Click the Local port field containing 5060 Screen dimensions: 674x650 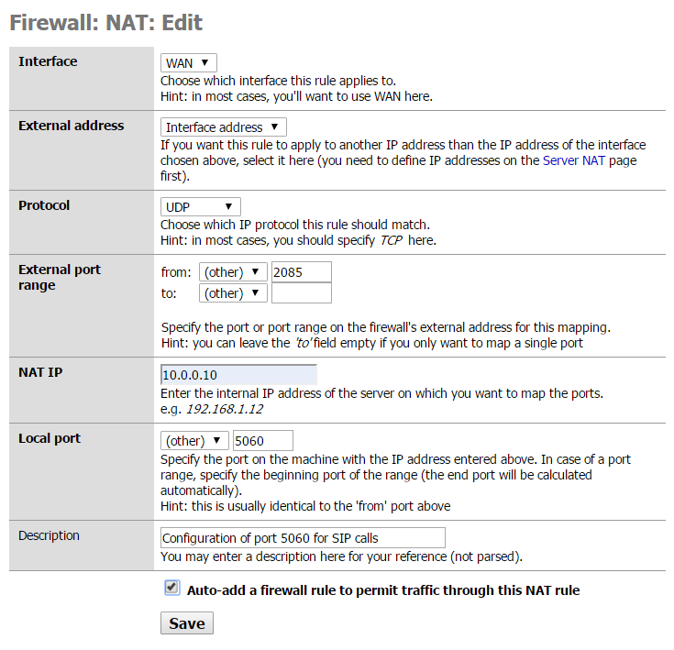point(263,440)
